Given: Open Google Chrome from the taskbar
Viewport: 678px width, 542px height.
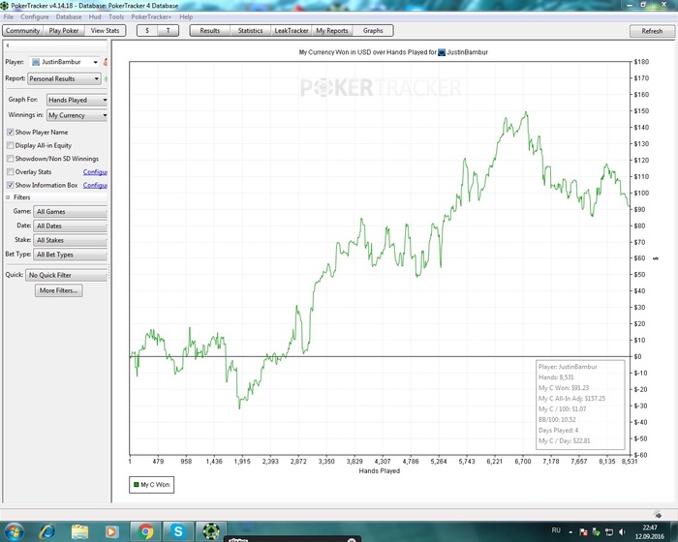Looking at the screenshot, I should (145, 531).
